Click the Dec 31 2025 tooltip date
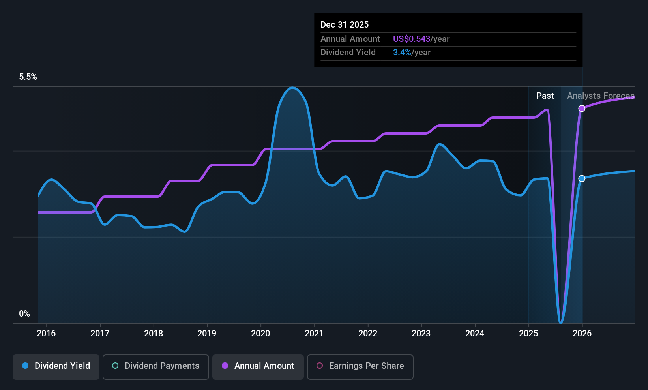 [345, 25]
